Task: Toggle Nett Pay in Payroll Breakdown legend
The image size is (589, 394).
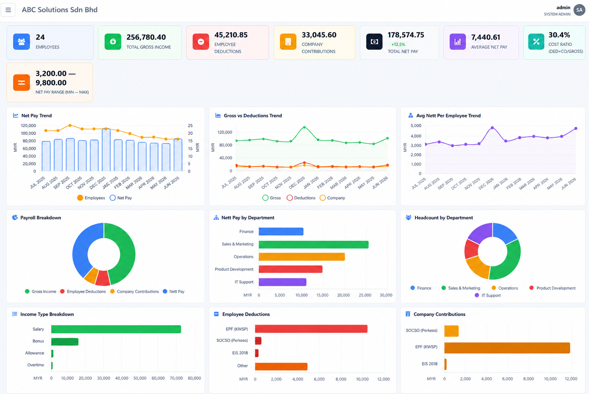Action: pyautogui.click(x=173, y=291)
